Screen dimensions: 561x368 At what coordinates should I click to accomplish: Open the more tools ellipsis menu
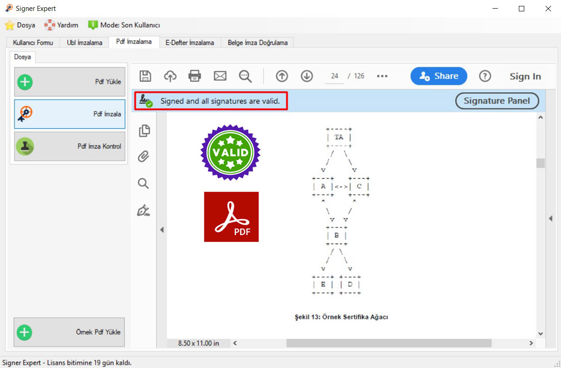pyautogui.click(x=382, y=76)
